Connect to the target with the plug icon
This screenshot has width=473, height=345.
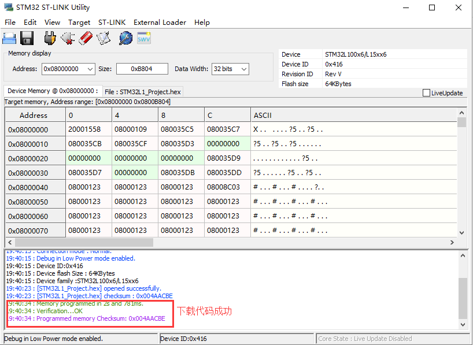point(49,38)
